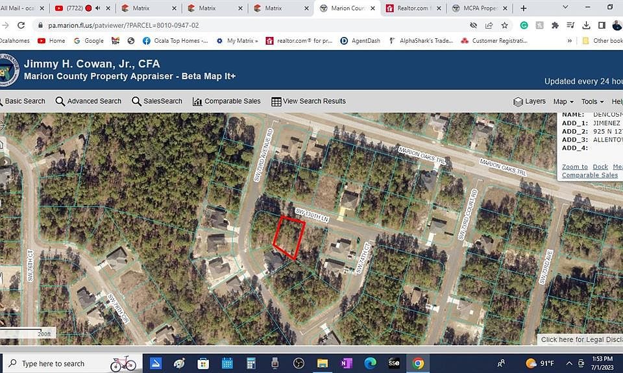Image resolution: width=623 pixels, height=373 pixels.
Task: Reload the page with browser refresh icon
Action: coord(21,25)
